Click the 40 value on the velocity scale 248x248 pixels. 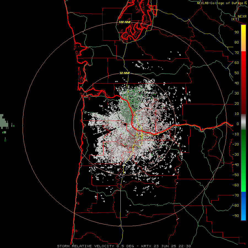point(237,83)
